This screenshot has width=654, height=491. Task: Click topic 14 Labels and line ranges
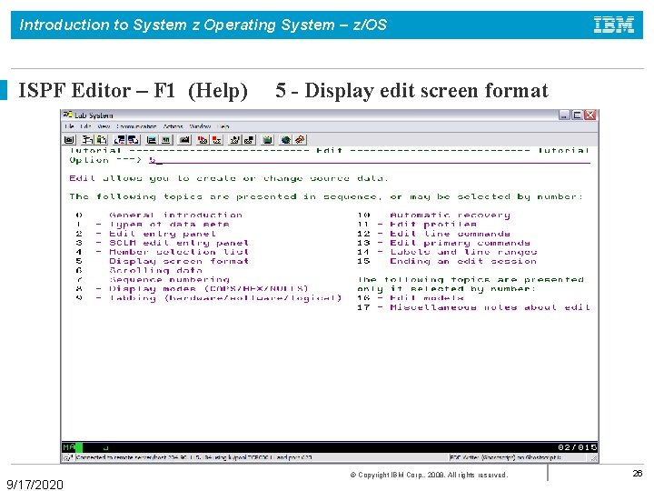(x=447, y=252)
